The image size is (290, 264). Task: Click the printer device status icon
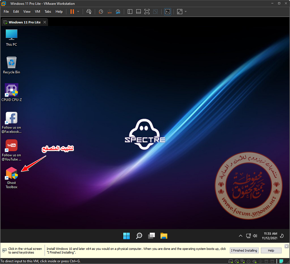[249, 261]
